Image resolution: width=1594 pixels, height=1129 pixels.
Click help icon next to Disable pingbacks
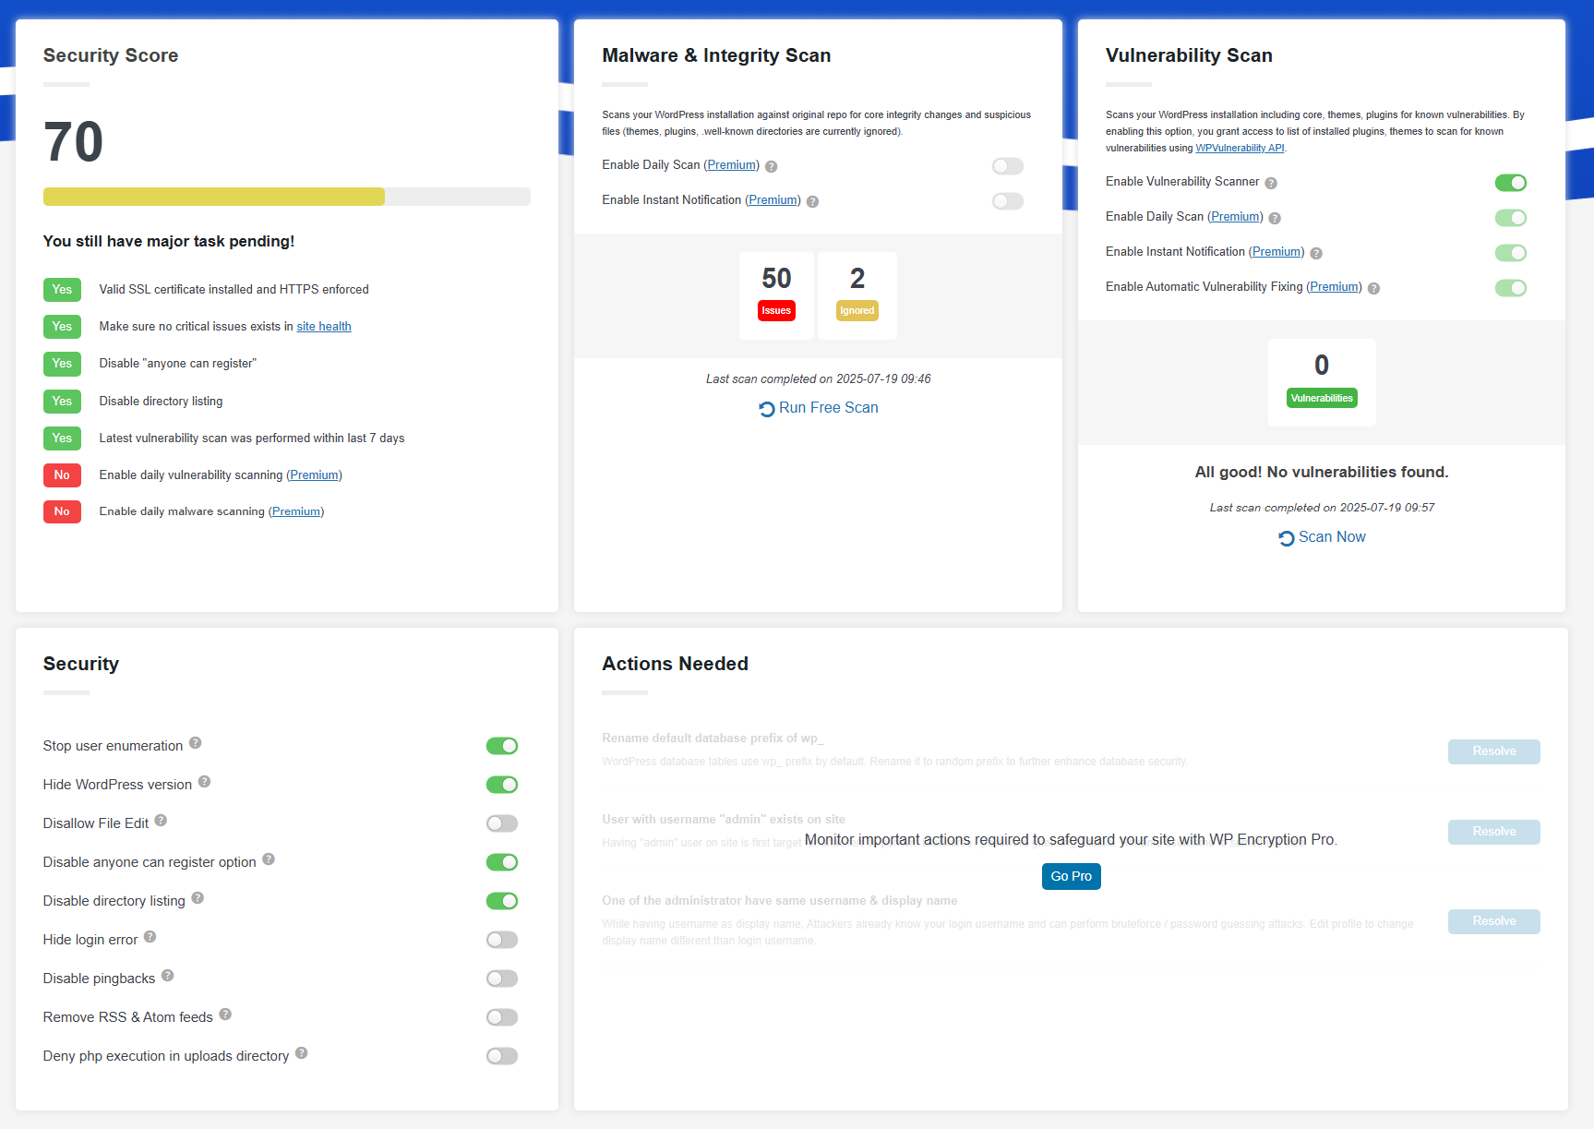[x=168, y=976]
